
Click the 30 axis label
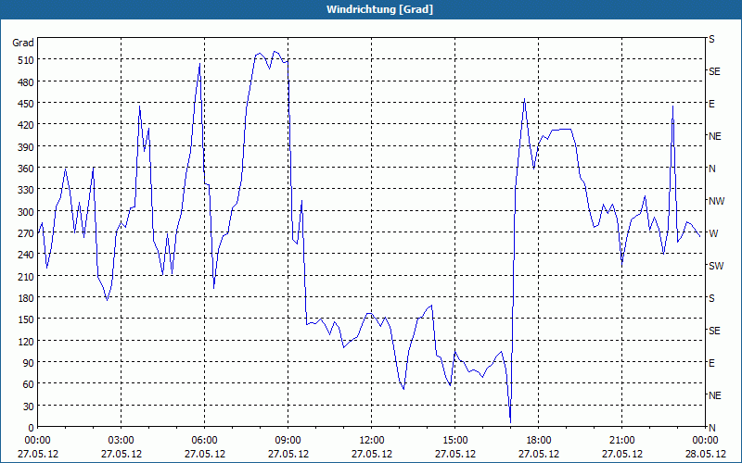point(29,407)
